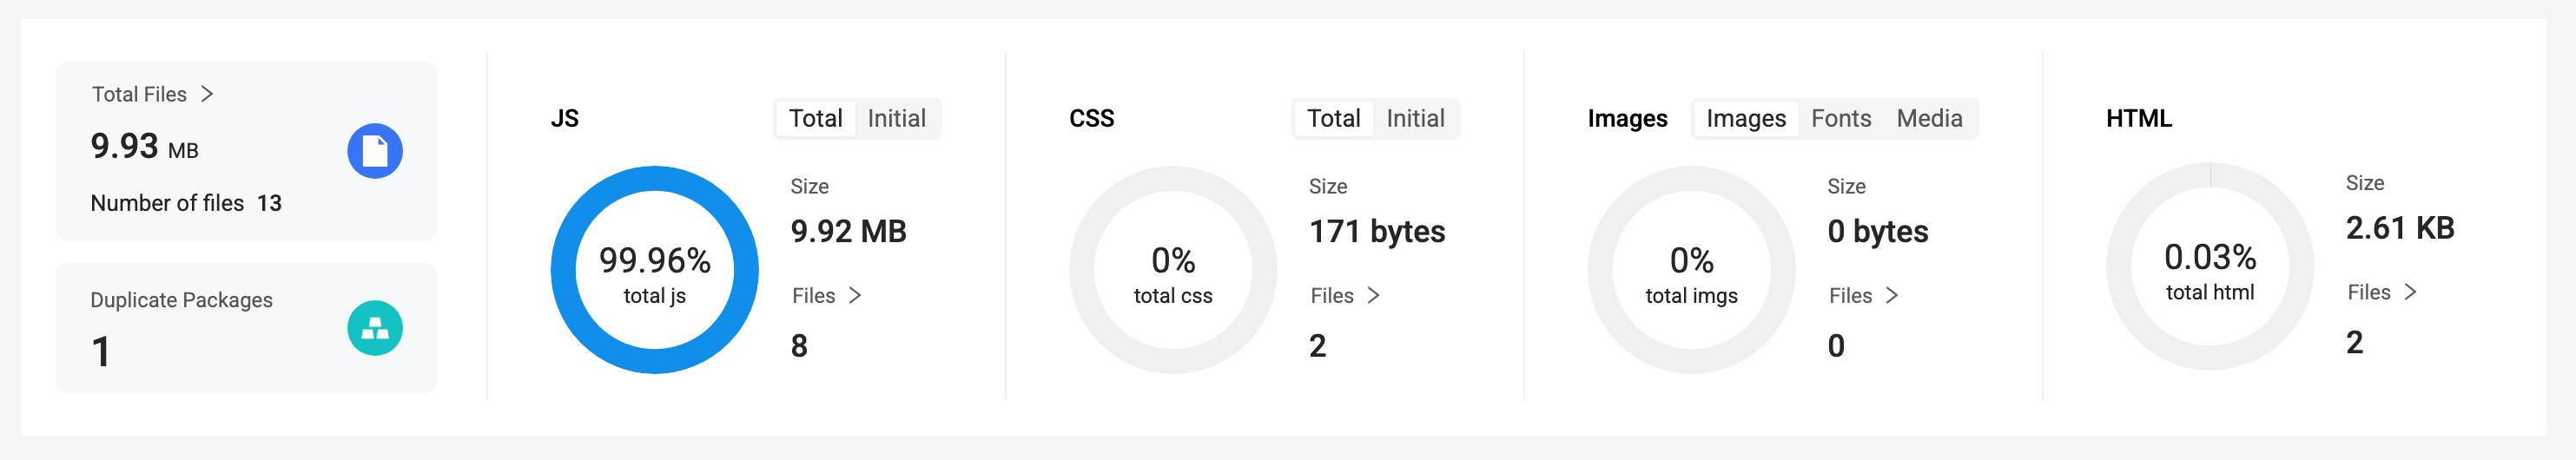
Task: Switch to the Fonts tab
Action: (x=1841, y=119)
